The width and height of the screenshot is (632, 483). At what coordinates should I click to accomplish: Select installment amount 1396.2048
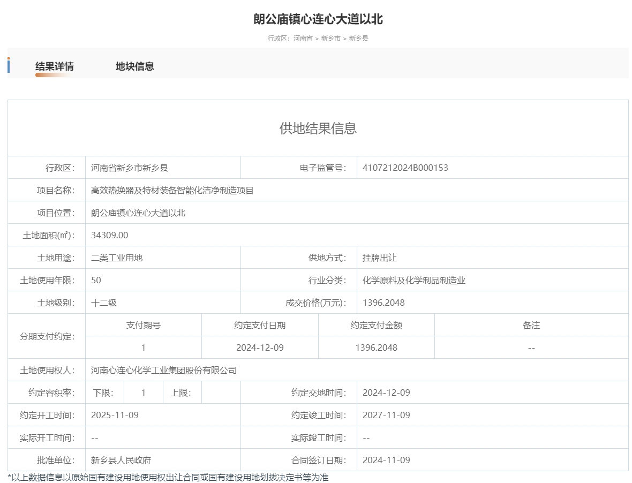pyautogui.click(x=377, y=348)
